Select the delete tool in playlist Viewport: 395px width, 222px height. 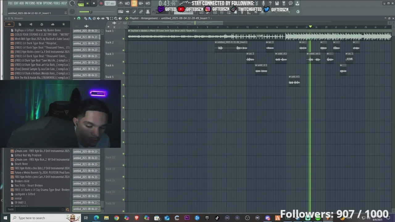click(94, 18)
